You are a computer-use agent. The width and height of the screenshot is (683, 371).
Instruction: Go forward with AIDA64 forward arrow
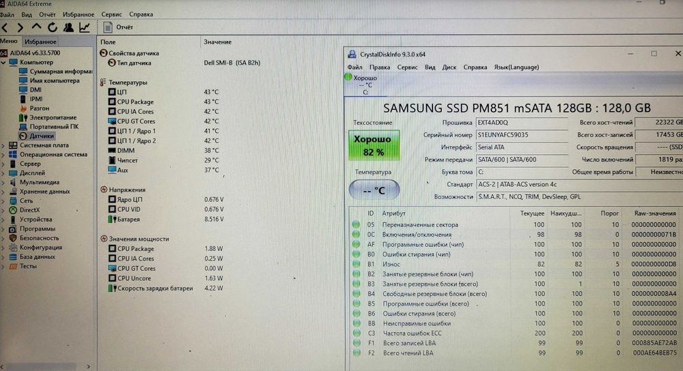(x=20, y=28)
